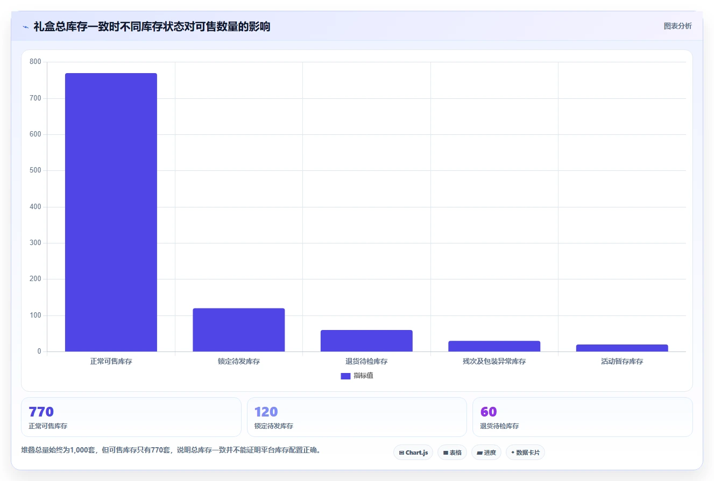Click the lightning icon beside the chart title
714x481 pixels.
tap(26, 27)
